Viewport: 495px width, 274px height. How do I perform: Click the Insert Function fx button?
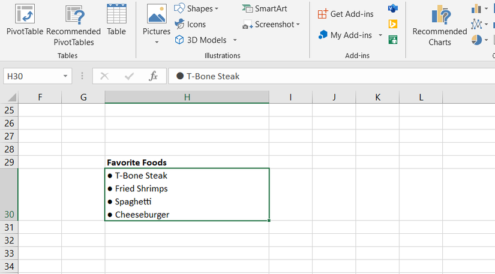click(x=154, y=76)
